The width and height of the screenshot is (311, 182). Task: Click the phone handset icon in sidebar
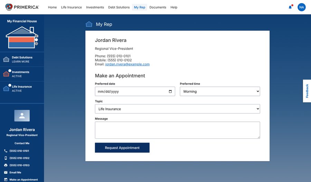tap(6, 151)
